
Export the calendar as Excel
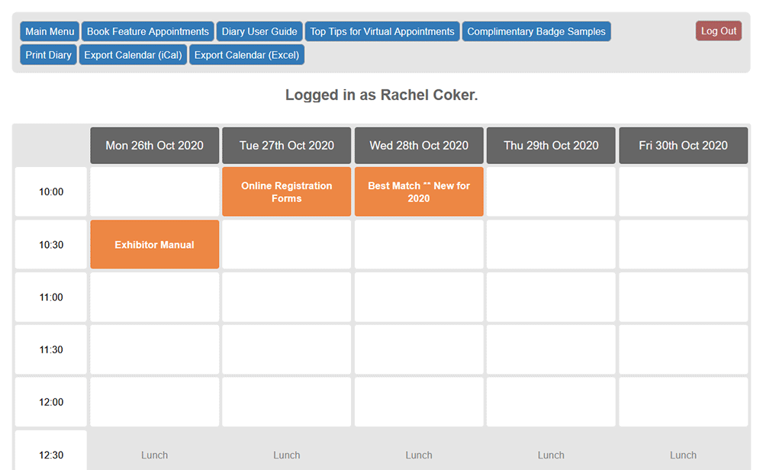[246, 55]
